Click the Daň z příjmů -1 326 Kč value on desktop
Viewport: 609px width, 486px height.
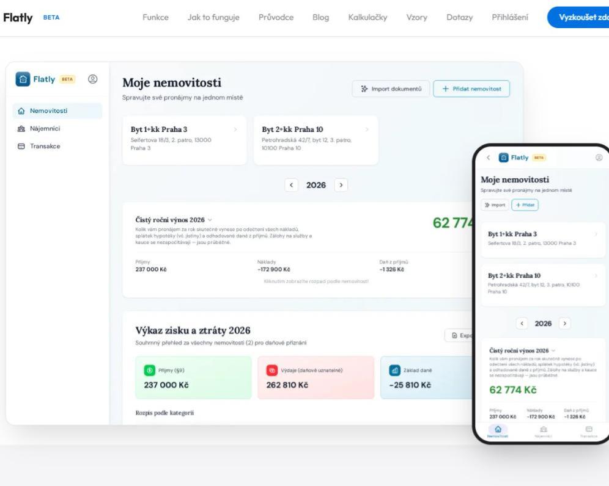coord(391,270)
